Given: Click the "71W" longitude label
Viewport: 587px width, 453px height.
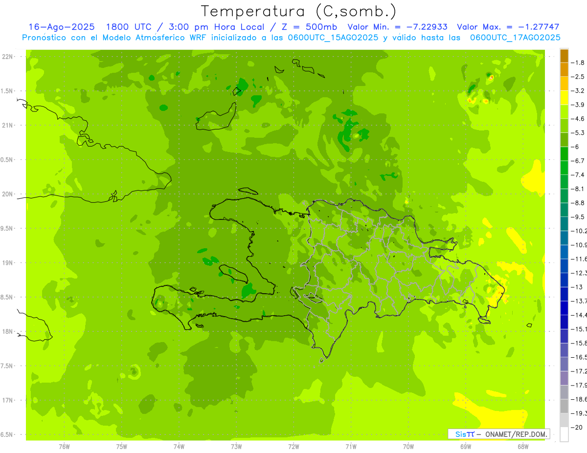Looking at the screenshot, I should coord(351,447).
